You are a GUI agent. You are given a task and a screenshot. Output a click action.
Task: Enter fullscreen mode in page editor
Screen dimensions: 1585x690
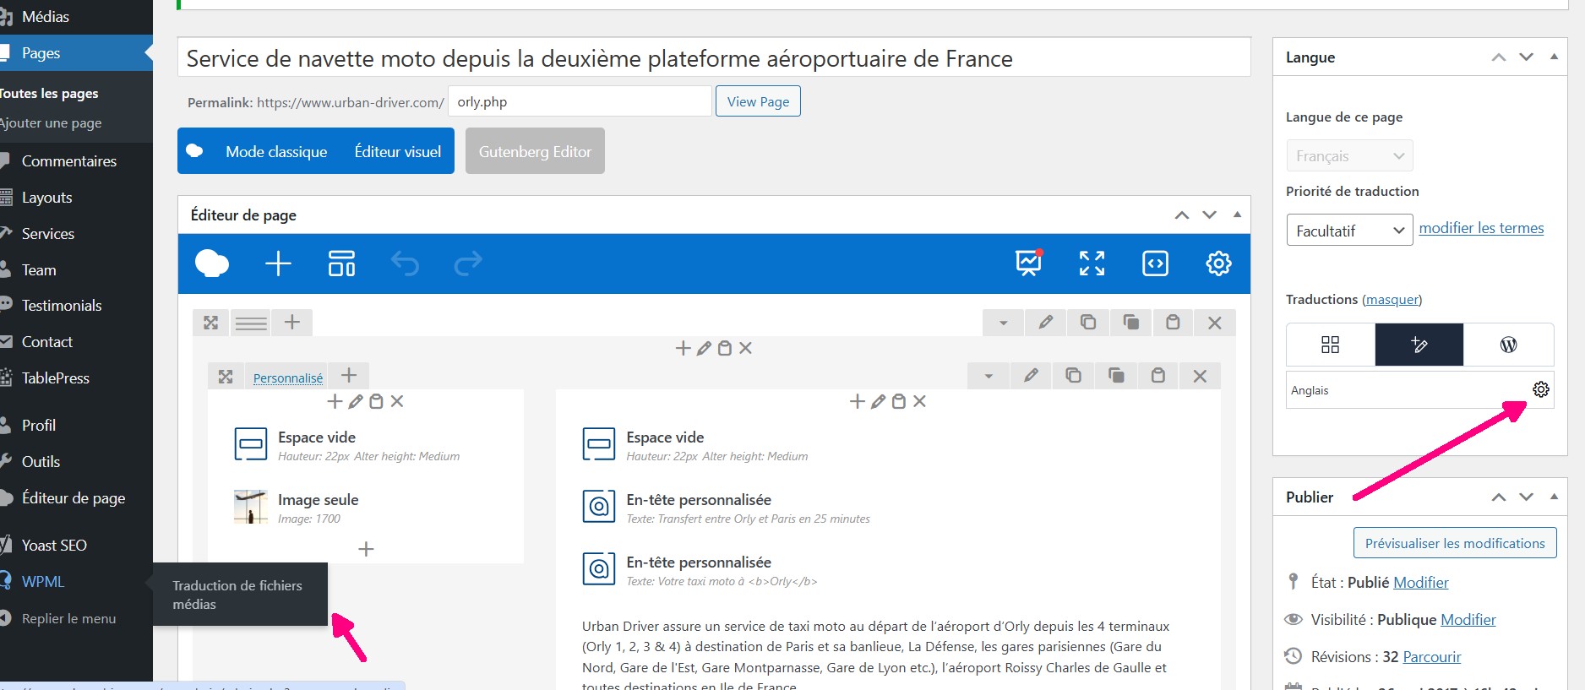(1092, 264)
